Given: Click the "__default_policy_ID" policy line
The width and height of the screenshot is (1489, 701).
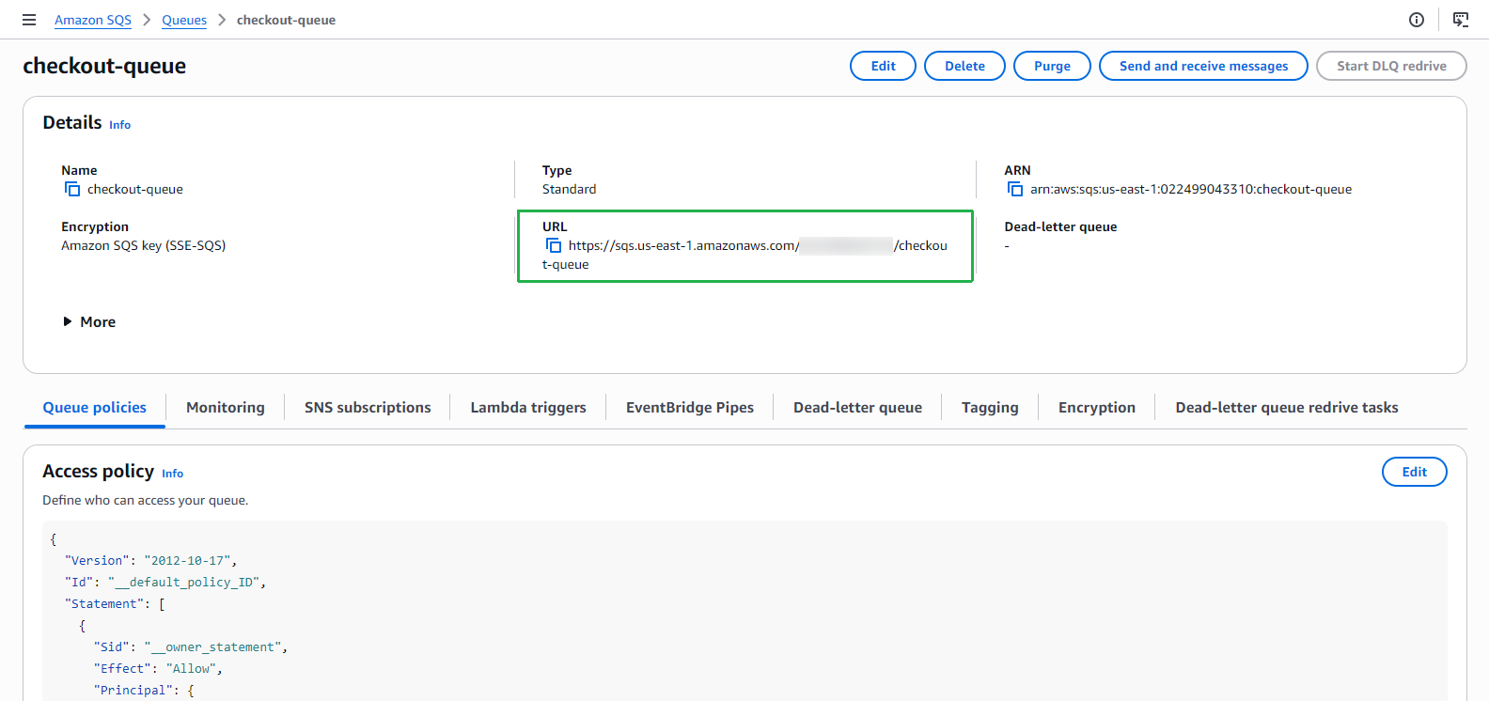Looking at the screenshot, I should pos(165,583).
